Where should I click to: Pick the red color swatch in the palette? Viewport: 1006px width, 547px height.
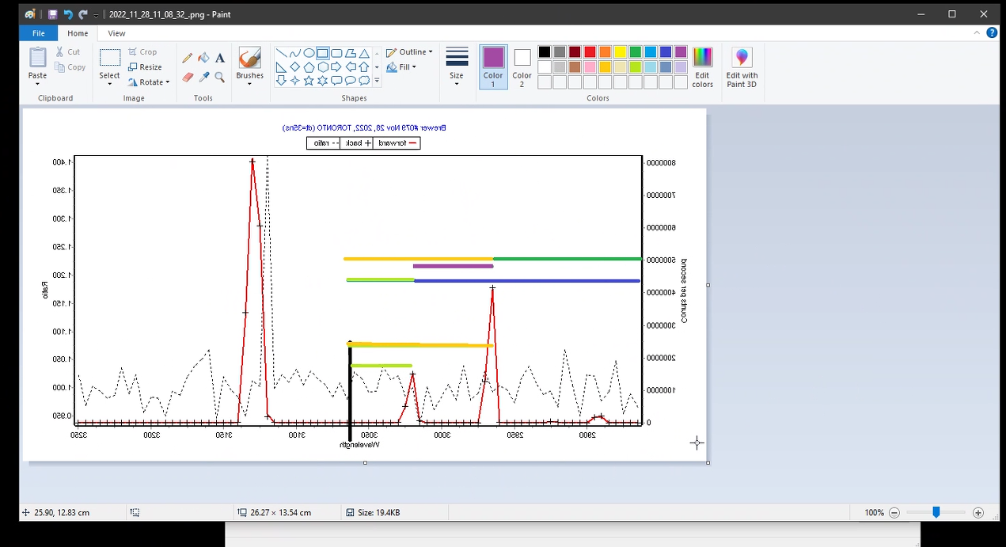pyautogui.click(x=590, y=52)
